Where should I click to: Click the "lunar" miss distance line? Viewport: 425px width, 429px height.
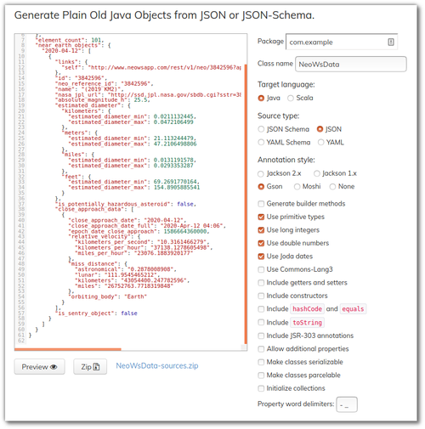(117, 274)
